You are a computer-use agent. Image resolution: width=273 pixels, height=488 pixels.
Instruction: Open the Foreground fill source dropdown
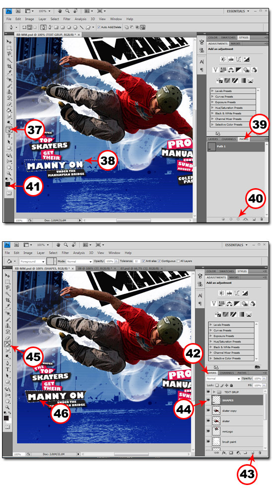32,262
